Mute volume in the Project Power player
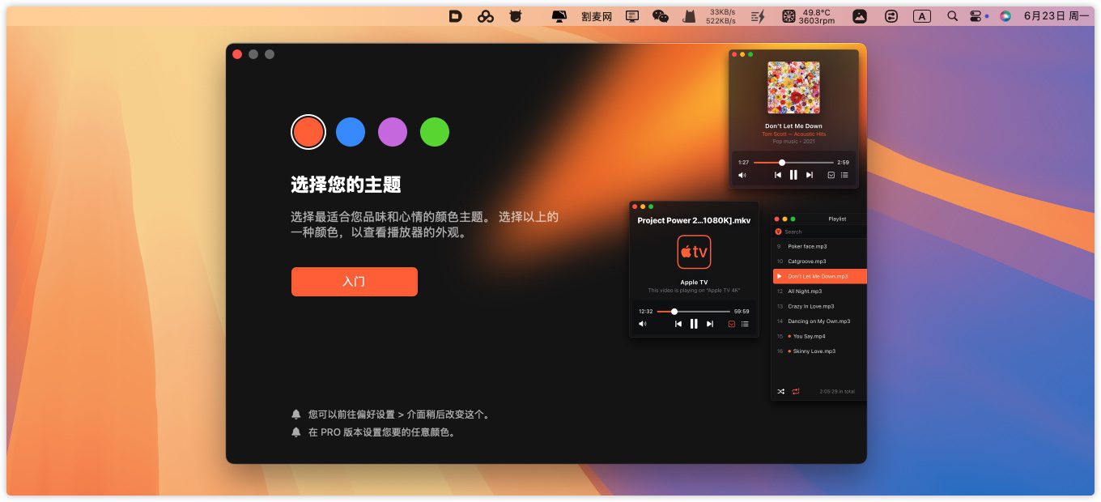 coord(643,324)
